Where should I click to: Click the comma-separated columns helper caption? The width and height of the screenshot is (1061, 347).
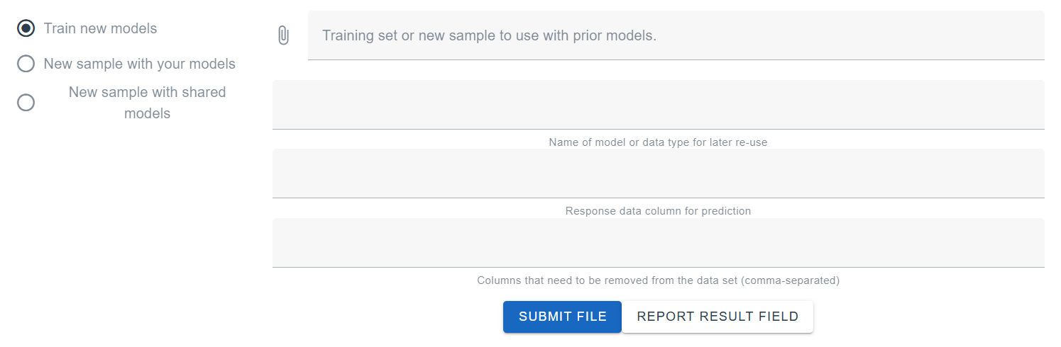coord(658,280)
